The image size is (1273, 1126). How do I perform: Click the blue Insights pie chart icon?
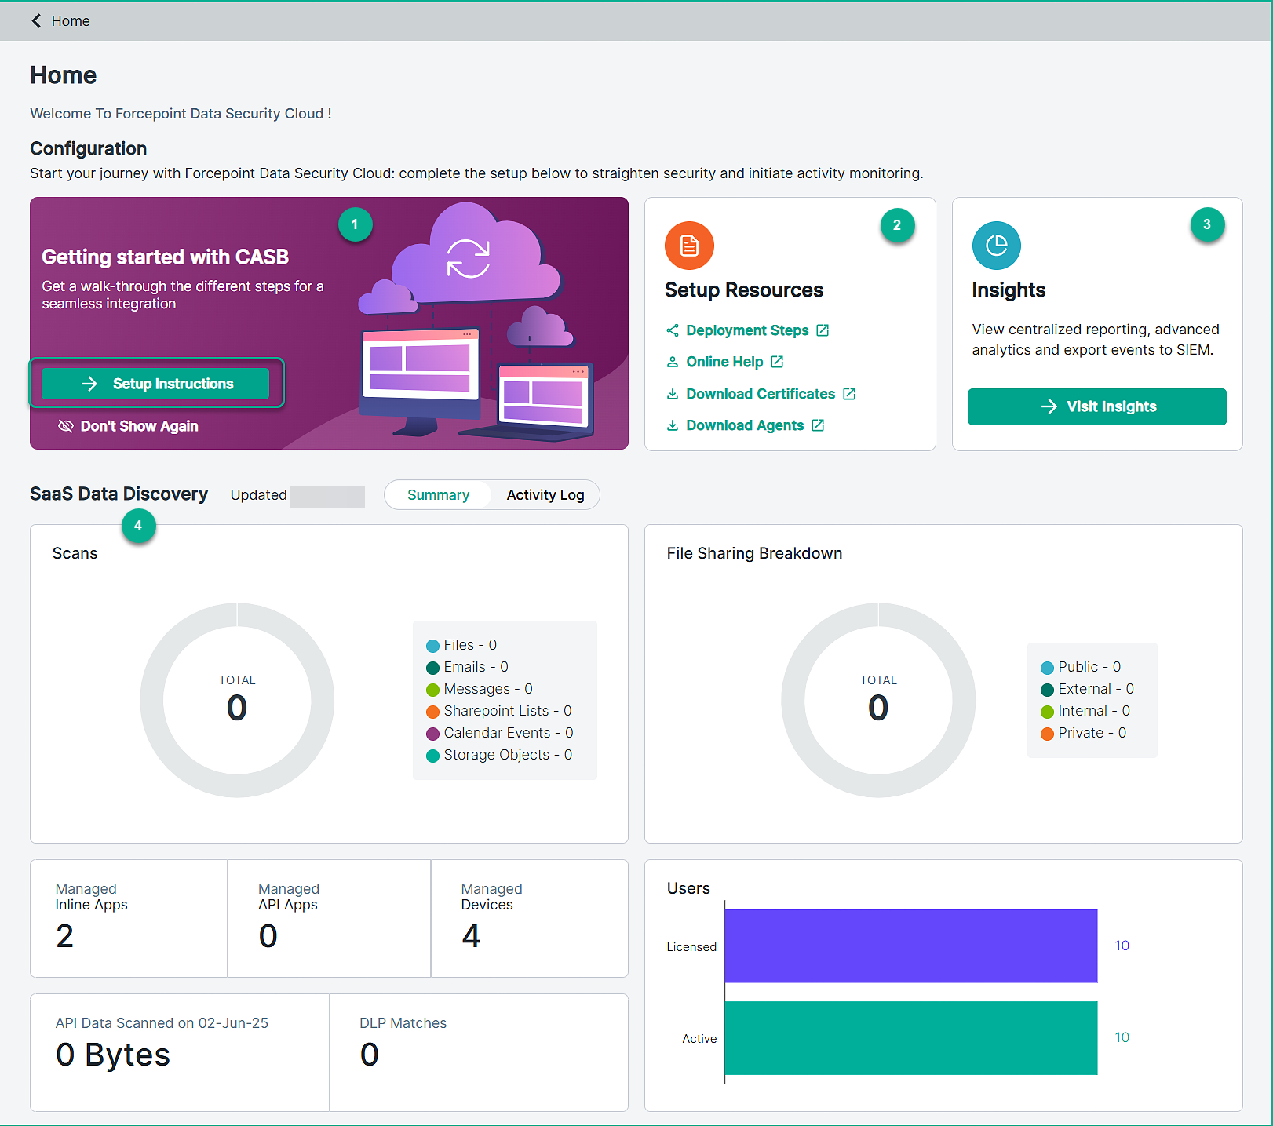tap(996, 246)
